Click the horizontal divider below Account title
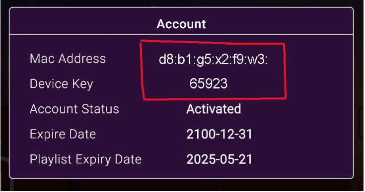Image resolution: width=365 pixels, height=192 pixels. [x=181, y=34]
